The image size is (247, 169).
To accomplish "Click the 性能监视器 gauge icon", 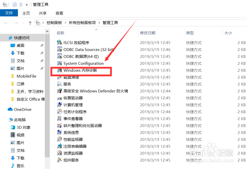I will (59, 139).
